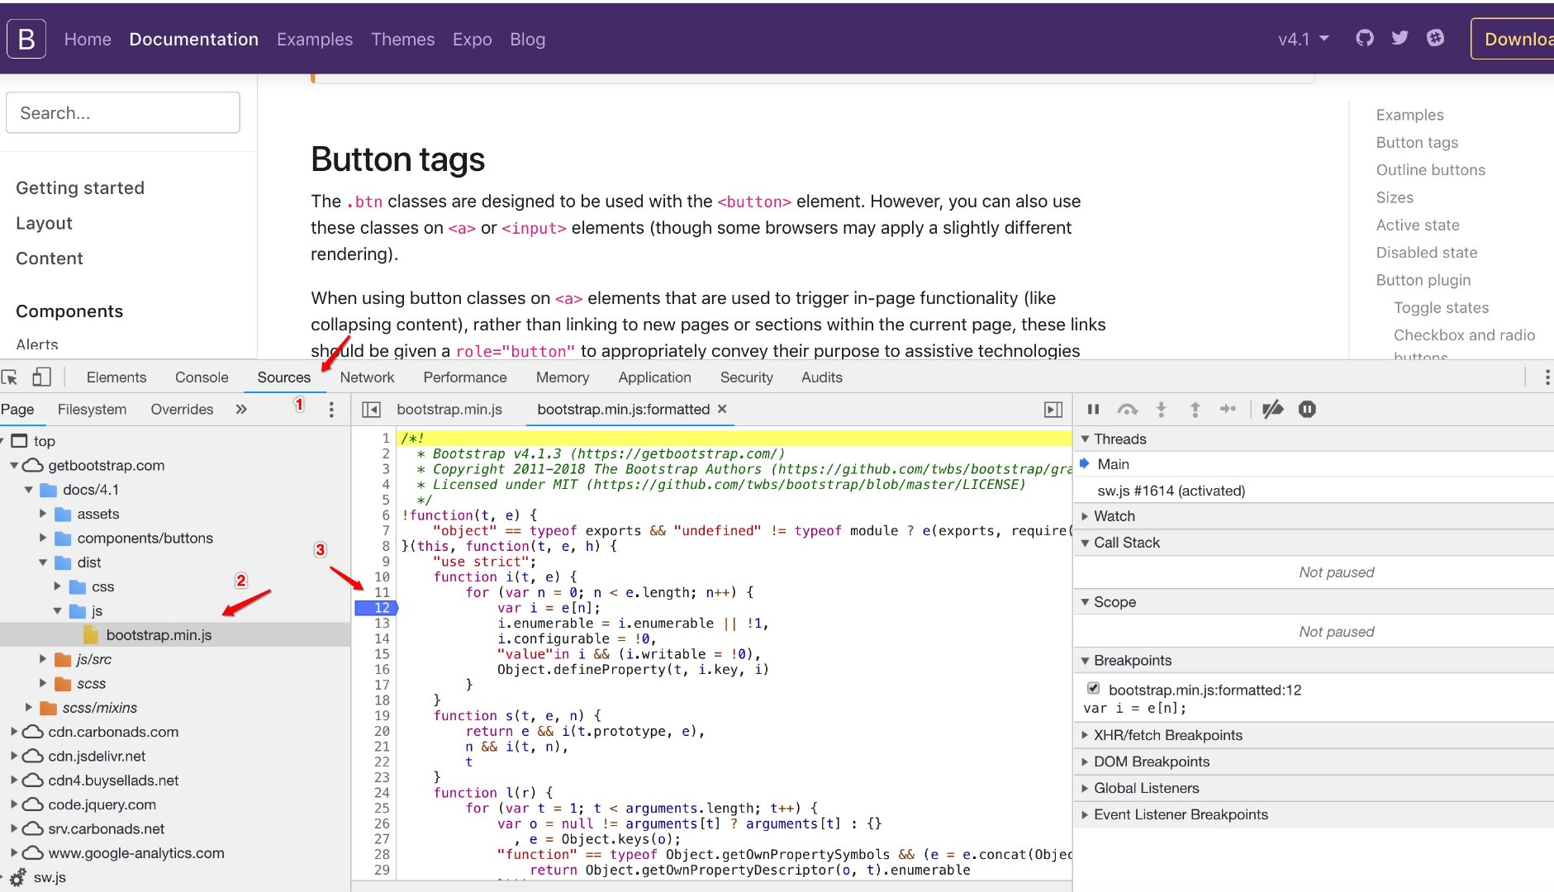Expand the components/buttons folder
Screen dimensions: 1554x892
tap(43, 538)
